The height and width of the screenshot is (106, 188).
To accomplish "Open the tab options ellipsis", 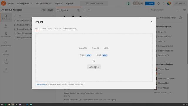I will (89, 10).
